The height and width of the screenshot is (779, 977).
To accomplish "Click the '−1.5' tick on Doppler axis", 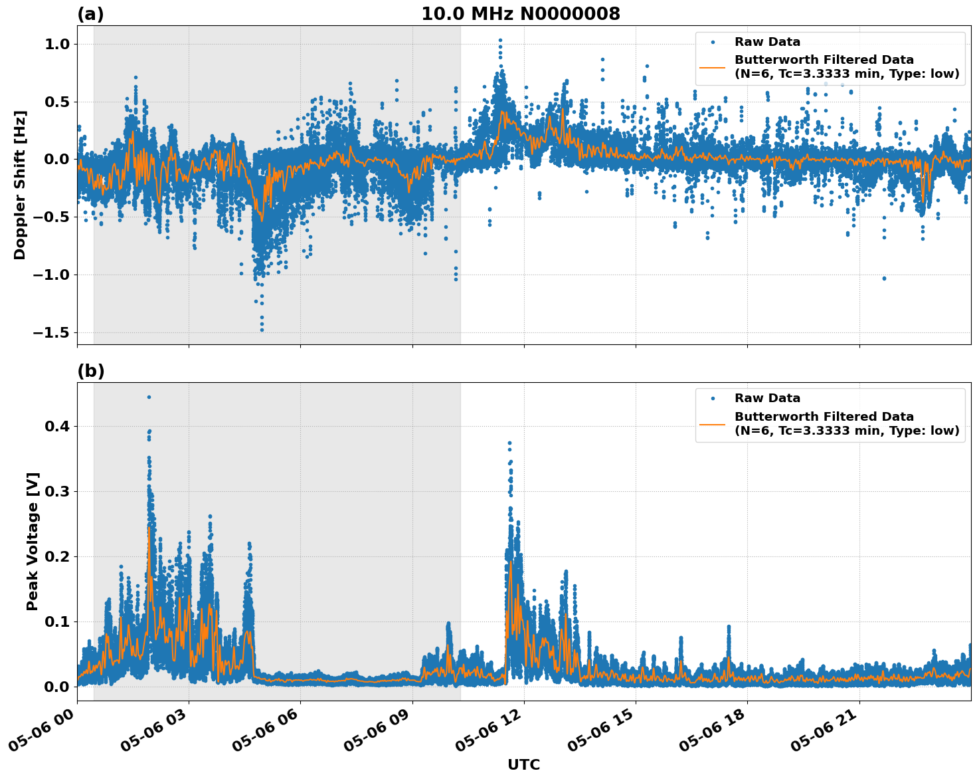I will pyautogui.click(x=51, y=332).
